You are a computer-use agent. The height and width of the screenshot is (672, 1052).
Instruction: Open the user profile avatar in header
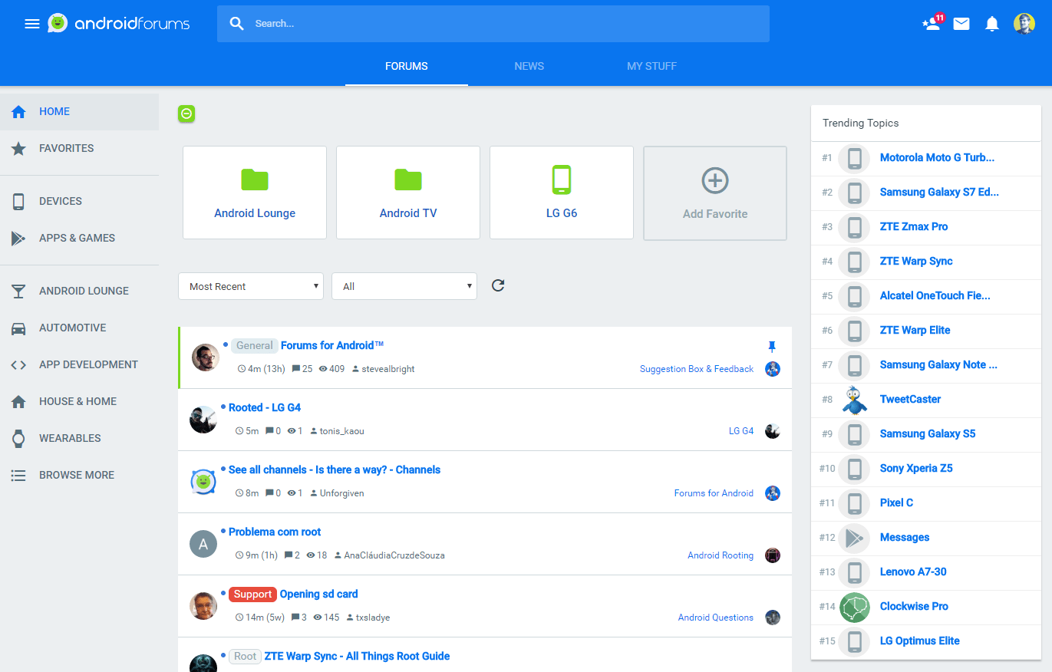click(x=1024, y=24)
